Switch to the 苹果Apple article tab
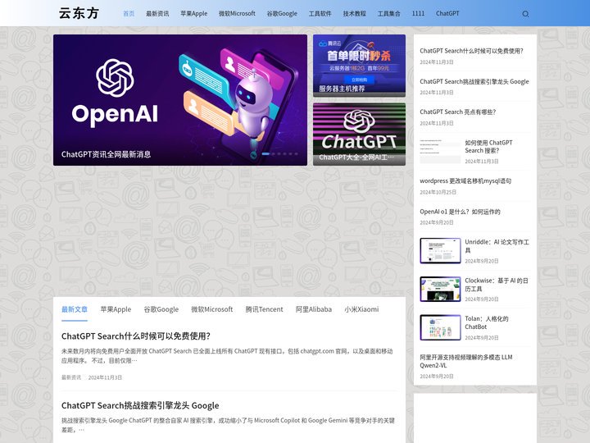The image size is (590, 443). point(116,309)
